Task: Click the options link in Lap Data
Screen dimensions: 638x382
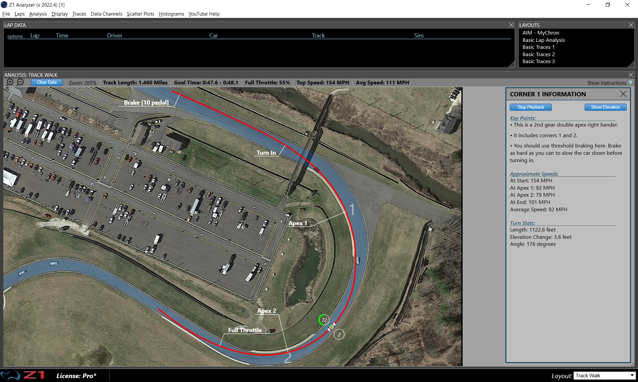Action: 15,36
